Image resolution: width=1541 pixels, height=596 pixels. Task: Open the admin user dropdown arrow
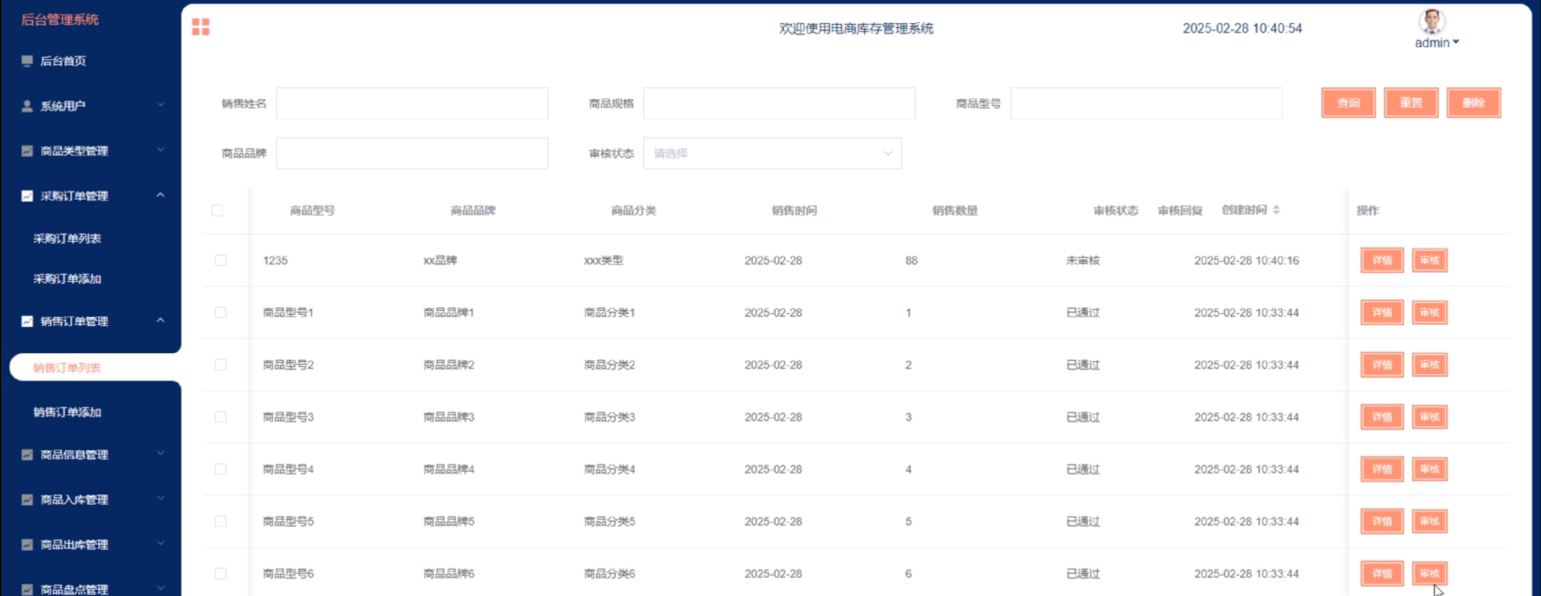(1456, 42)
